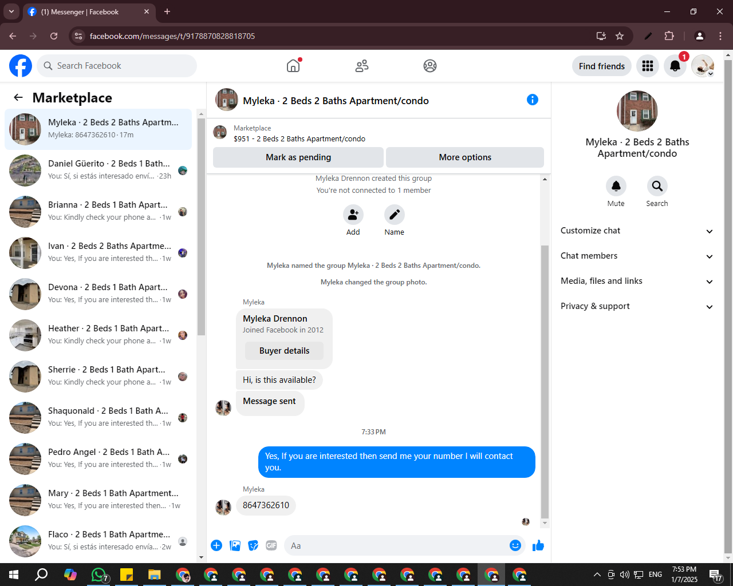Open the Mary 2 Beds 1 Bath conversation
The image size is (733, 586).
pyautogui.click(x=98, y=500)
